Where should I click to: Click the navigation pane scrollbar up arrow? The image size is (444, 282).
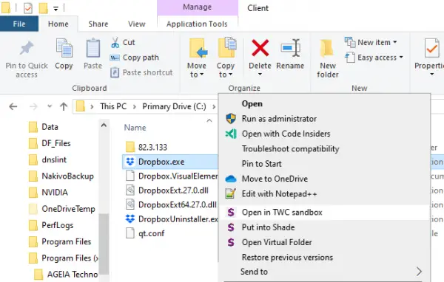pyautogui.click(x=104, y=125)
